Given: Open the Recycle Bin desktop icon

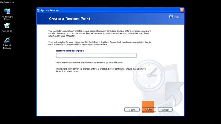Looking at the screenshot, I should (7, 28).
